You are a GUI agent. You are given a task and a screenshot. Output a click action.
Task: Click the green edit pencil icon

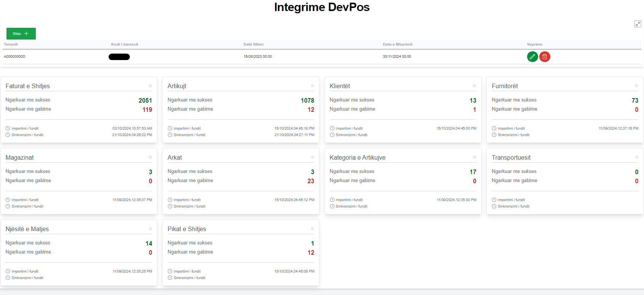pos(532,57)
